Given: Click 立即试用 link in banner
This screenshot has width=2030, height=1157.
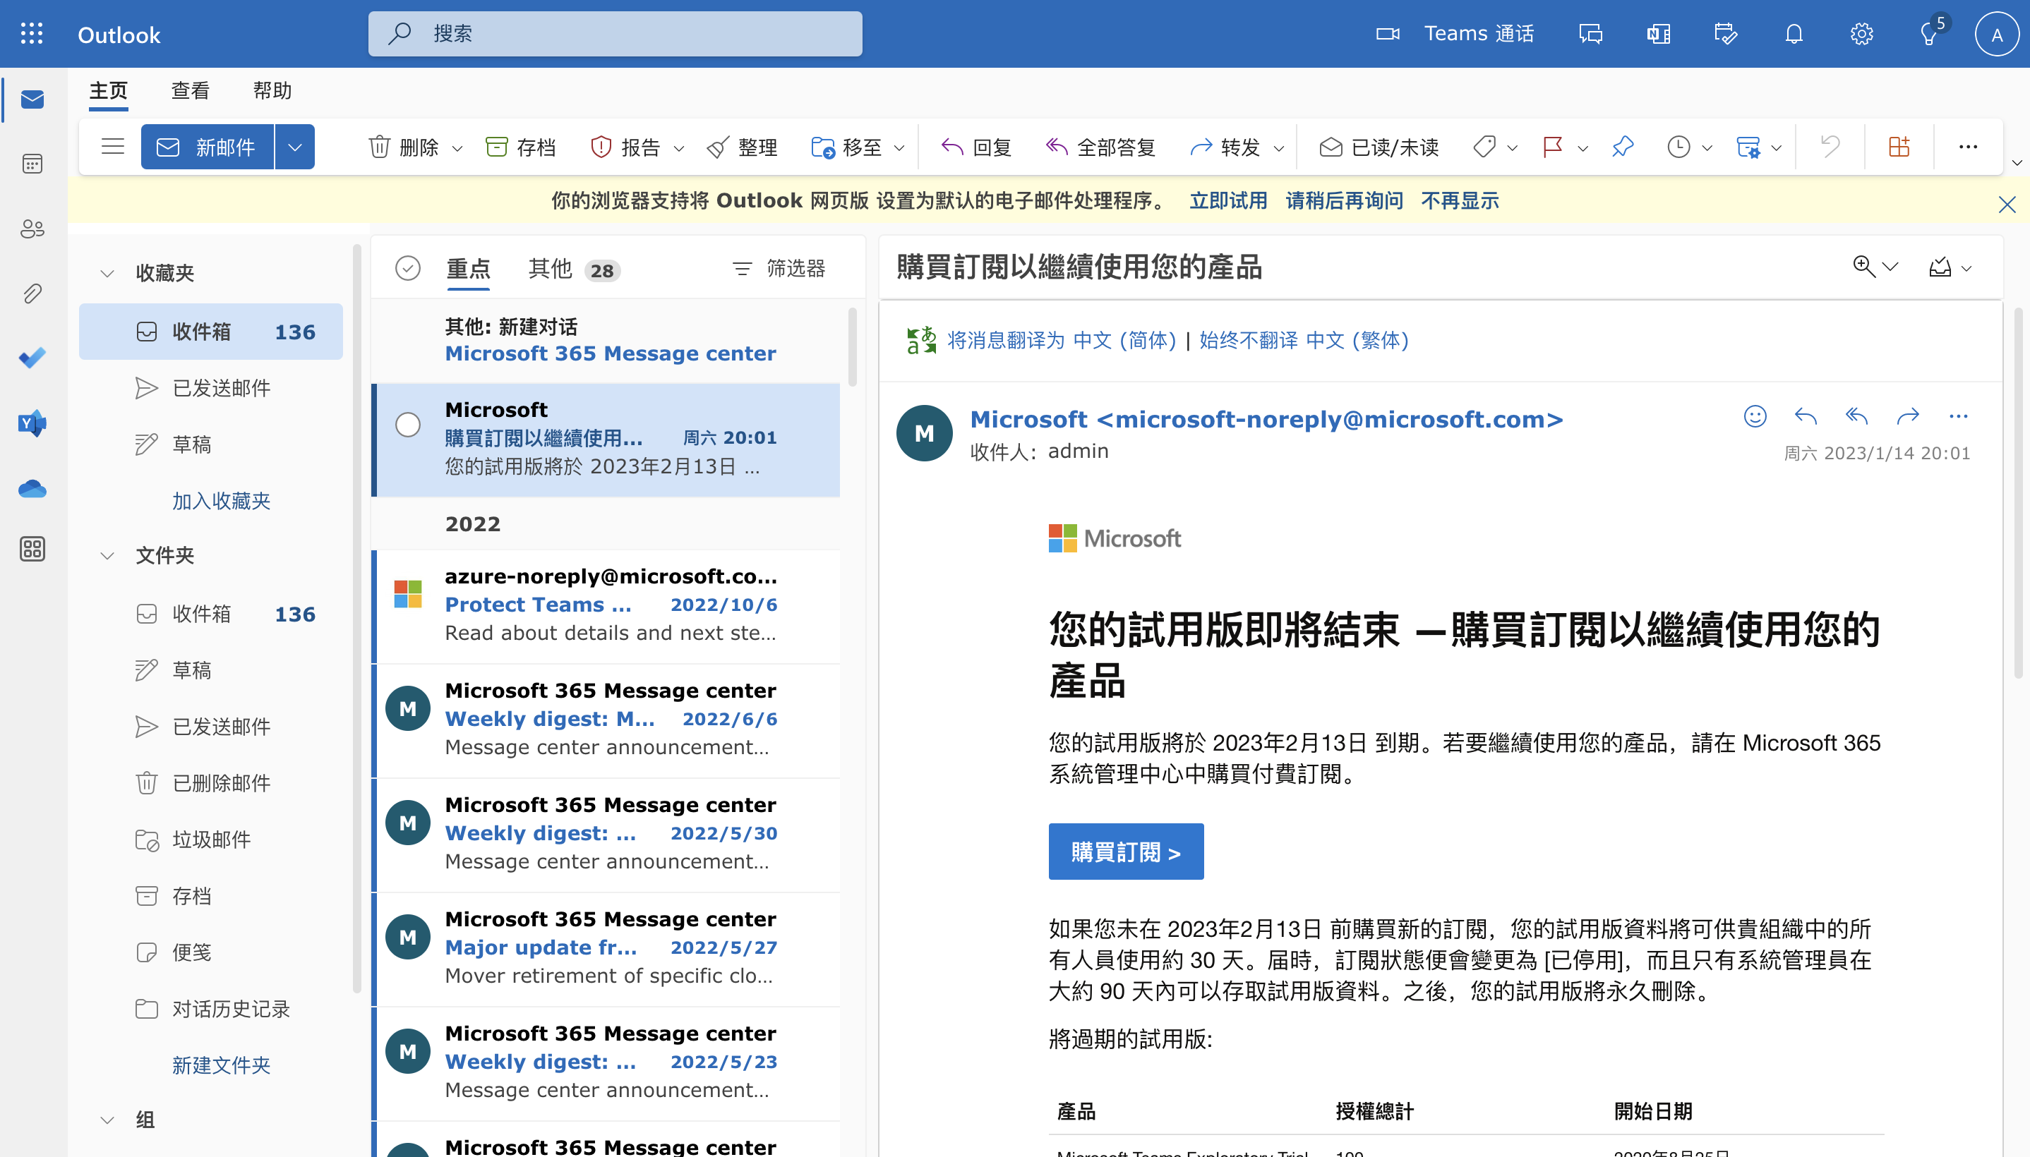Looking at the screenshot, I should pyautogui.click(x=1228, y=200).
